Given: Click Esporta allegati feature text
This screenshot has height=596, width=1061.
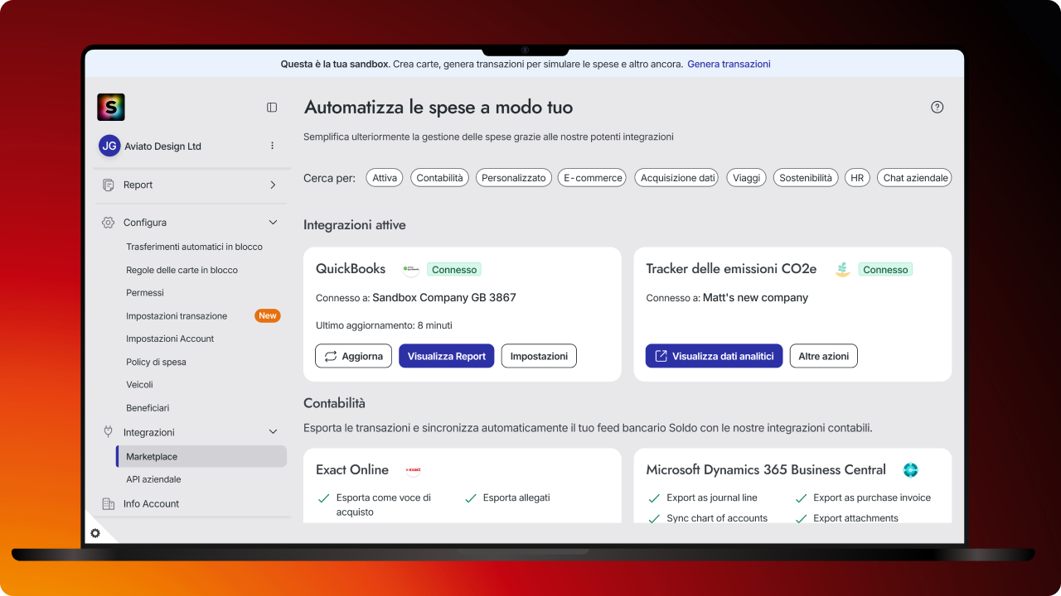Looking at the screenshot, I should (516, 497).
